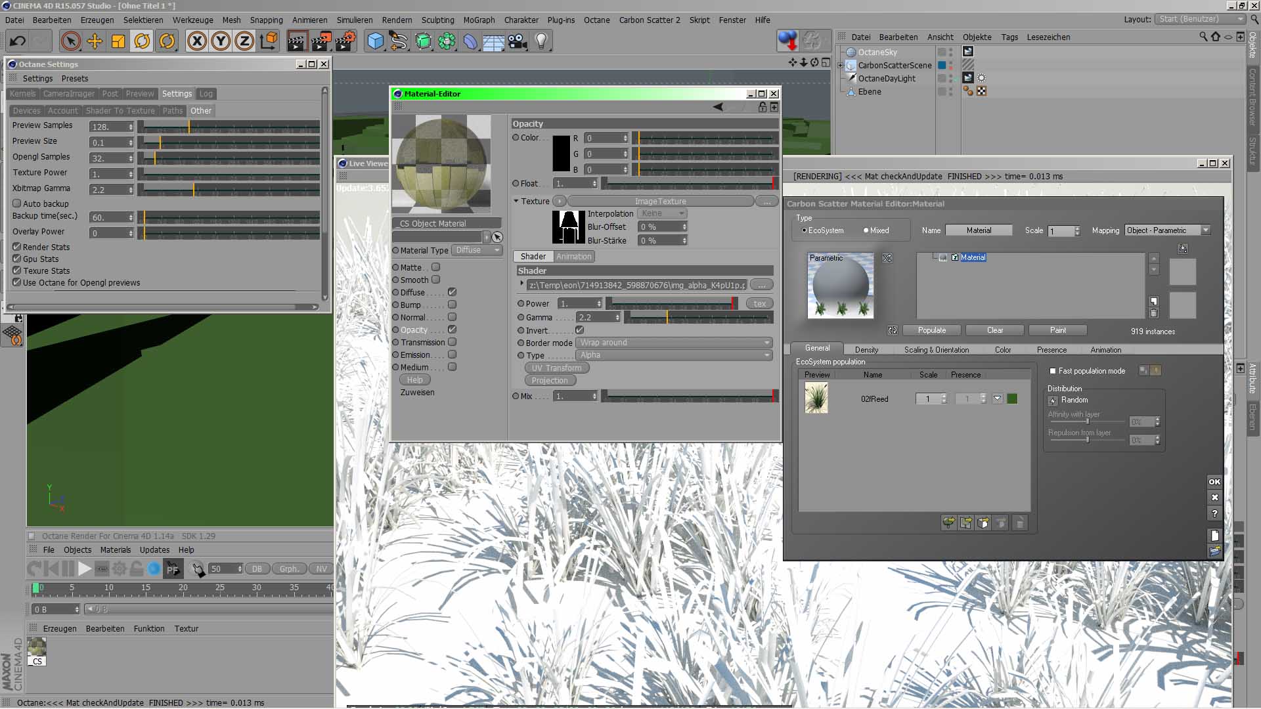Select the 02Reed preview thumbnail
The image size is (1261, 709).
pyautogui.click(x=816, y=398)
